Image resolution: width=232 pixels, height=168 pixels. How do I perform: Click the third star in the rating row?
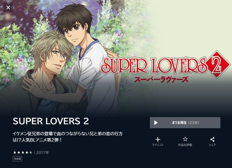point(23,153)
